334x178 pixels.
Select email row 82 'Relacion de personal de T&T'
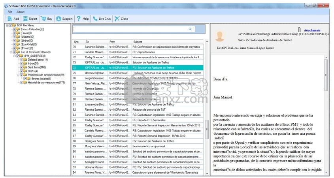click(x=138, y=109)
